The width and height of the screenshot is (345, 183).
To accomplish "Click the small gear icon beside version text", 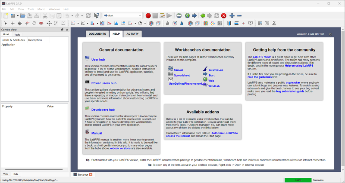I will pyautogui.click(x=330, y=34).
